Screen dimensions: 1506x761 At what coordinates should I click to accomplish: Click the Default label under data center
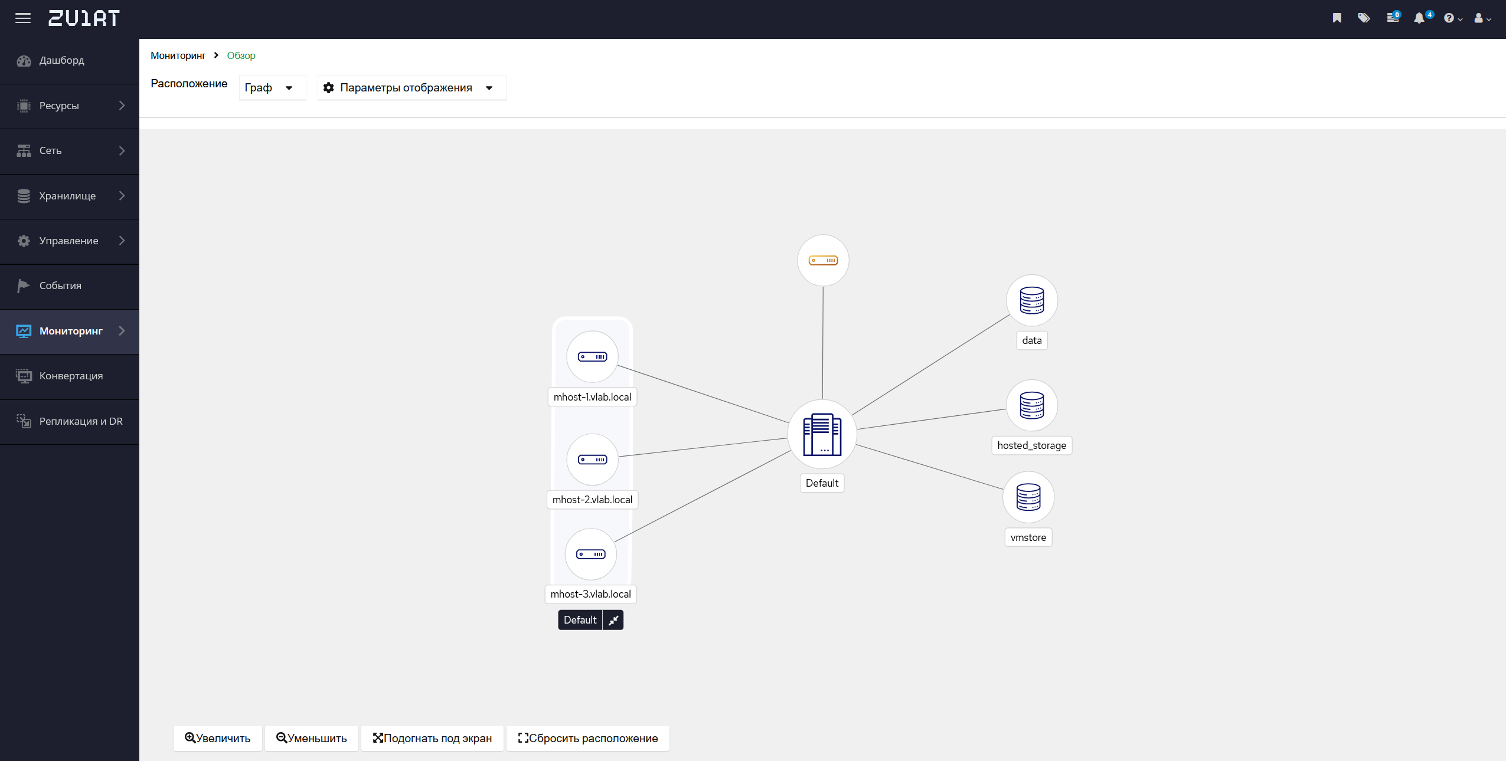[x=822, y=483]
